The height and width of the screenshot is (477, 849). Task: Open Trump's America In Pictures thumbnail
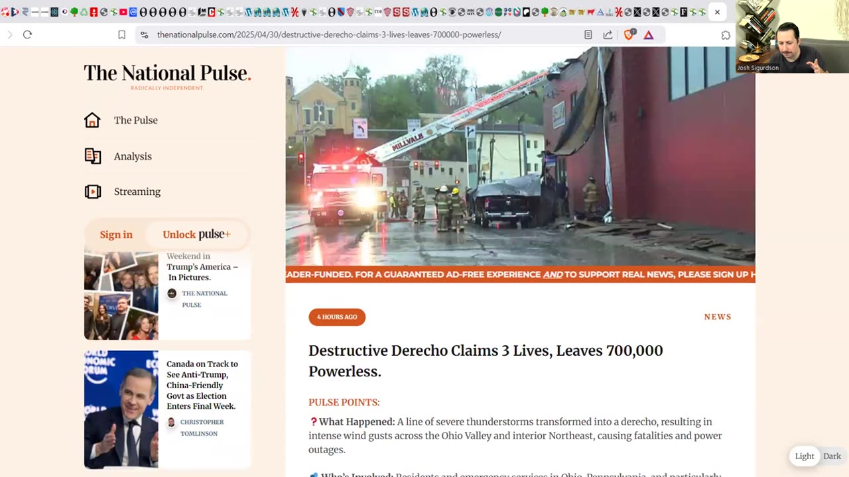pyautogui.click(x=121, y=295)
